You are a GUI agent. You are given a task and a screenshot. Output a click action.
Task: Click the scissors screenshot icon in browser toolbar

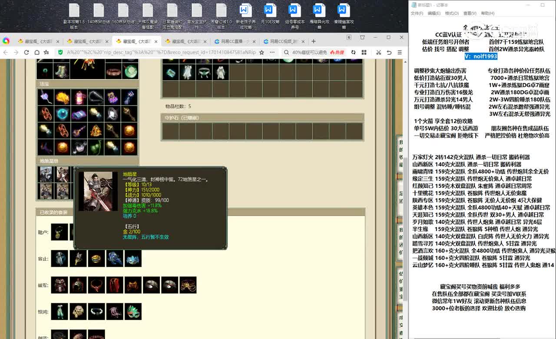click(378, 52)
